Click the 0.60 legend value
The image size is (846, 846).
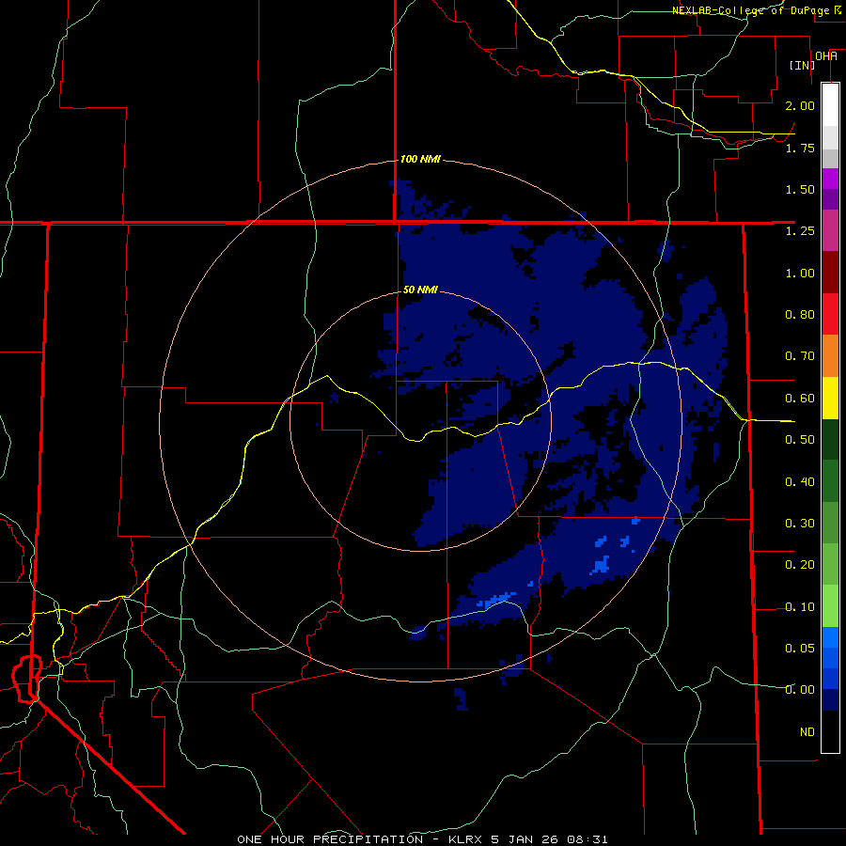click(x=800, y=399)
